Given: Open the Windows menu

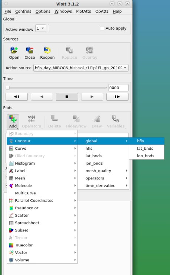Looking at the screenshot, I should pyautogui.click(x=63, y=12).
